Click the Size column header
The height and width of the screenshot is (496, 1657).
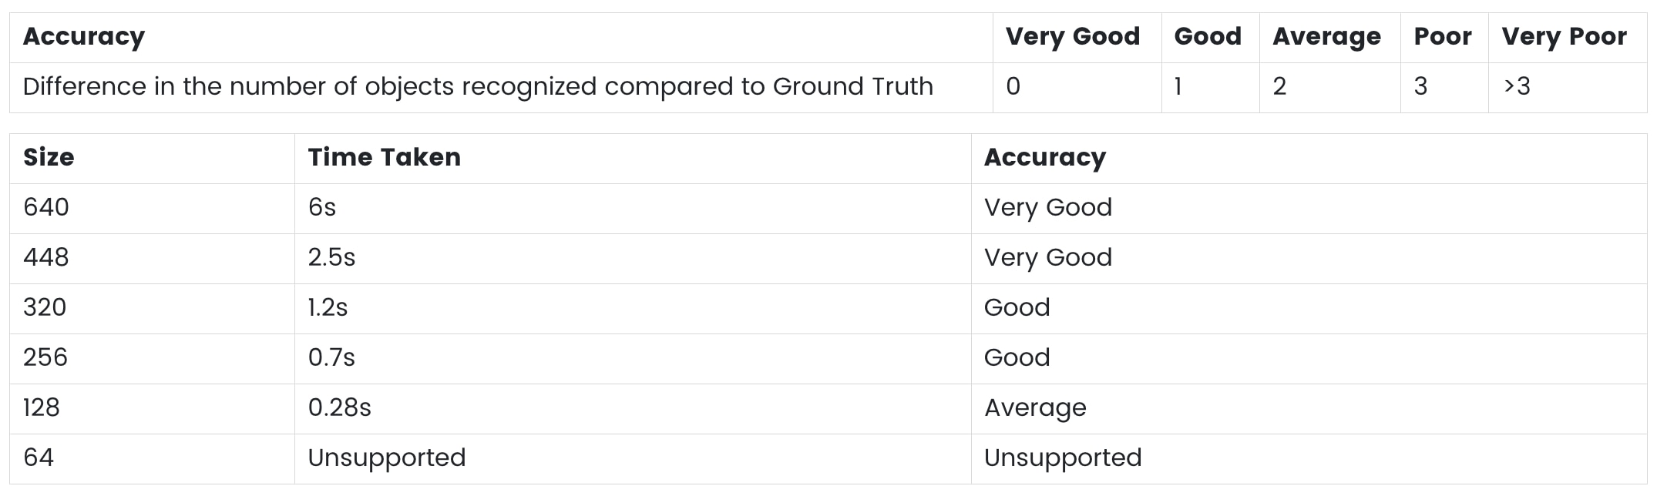(x=49, y=158)
